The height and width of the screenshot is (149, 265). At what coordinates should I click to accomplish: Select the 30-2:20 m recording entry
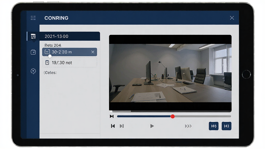coord(69,52)
